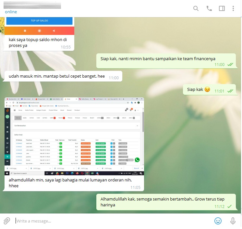Click the 11:01 timestamp
Image resolution: width=242 pixels, height=229 pixels.
[x=219, y=91]
